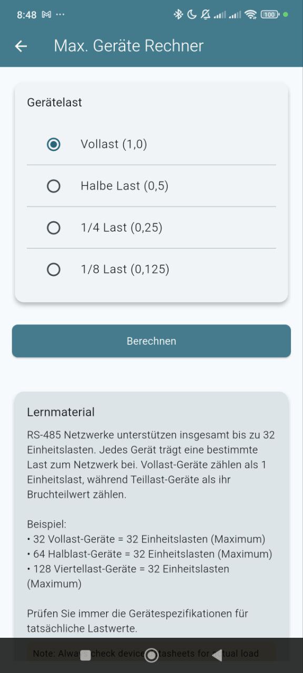Open the recent apps square button
Screen dimensions: 303x673
tap(85, 655)
